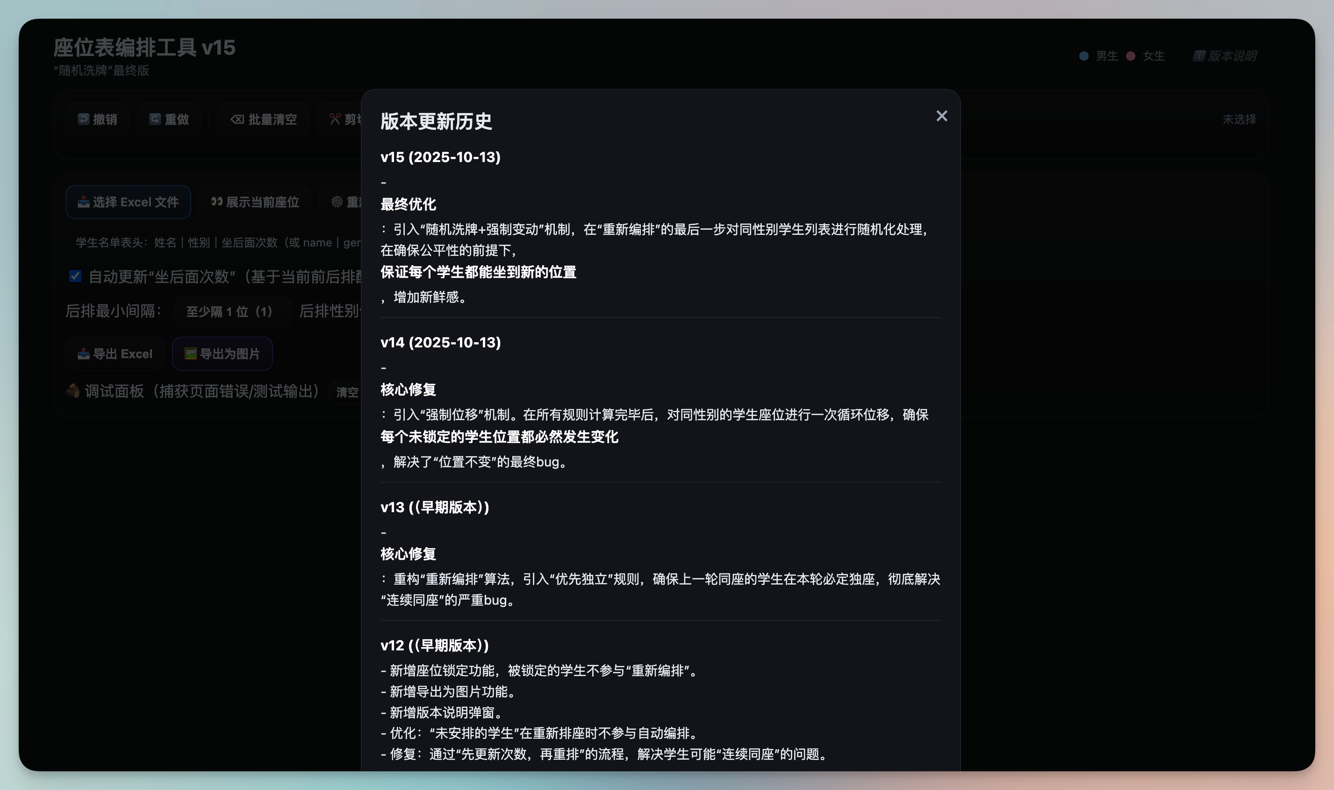Click the 重做 redo icon
Screen dimensions: 1334x790
coord(155,119)
